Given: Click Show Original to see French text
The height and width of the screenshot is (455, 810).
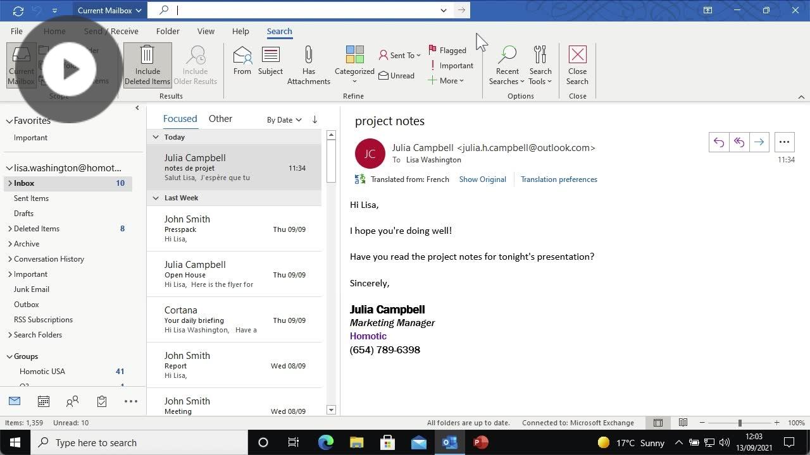Looking at the screenshot, I should pos(482,179).
